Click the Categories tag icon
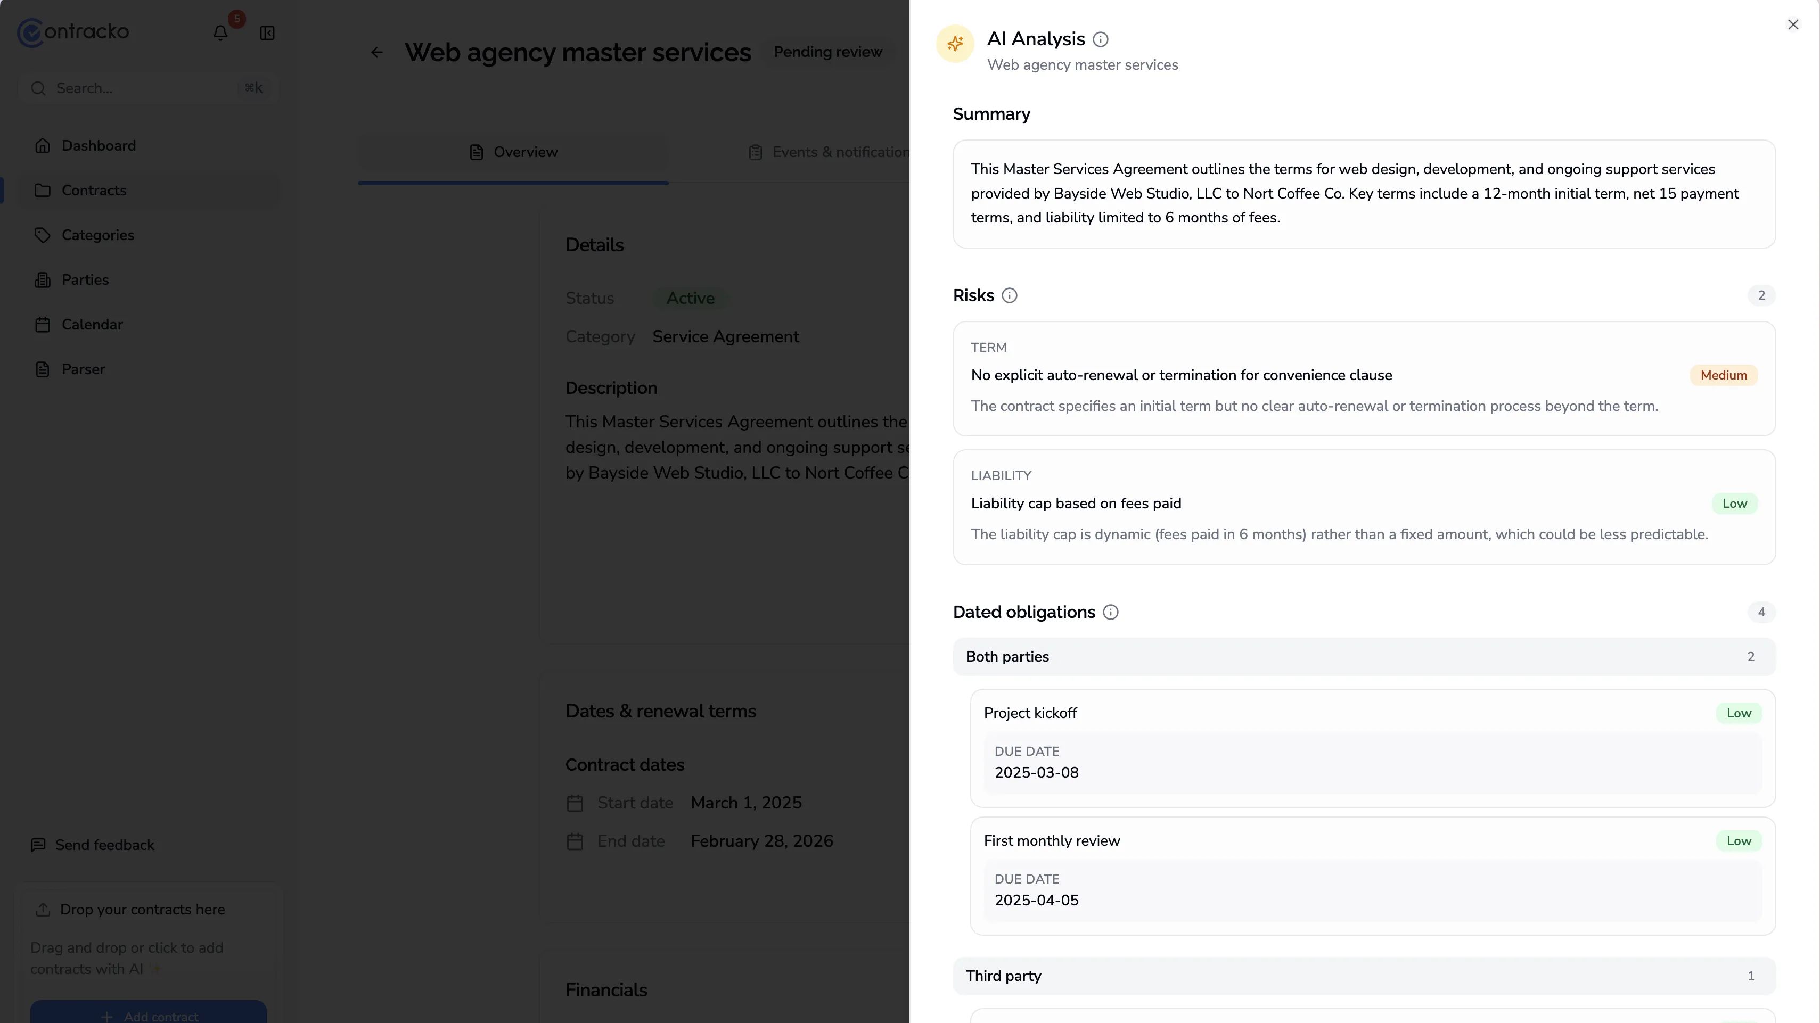The width and height of the screenshot is (1820, 1023). coord(43,235)
